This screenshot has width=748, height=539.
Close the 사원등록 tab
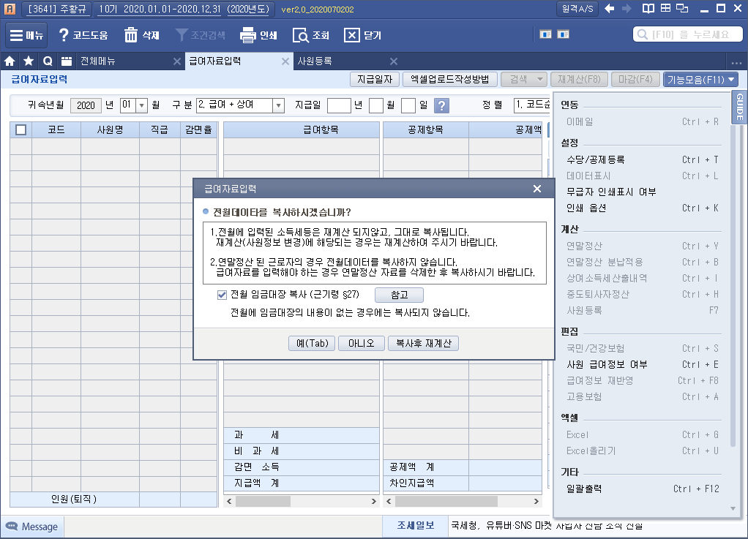(x=394, y=61)
